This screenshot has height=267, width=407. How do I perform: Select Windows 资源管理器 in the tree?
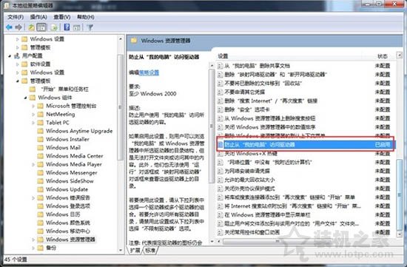70,239
